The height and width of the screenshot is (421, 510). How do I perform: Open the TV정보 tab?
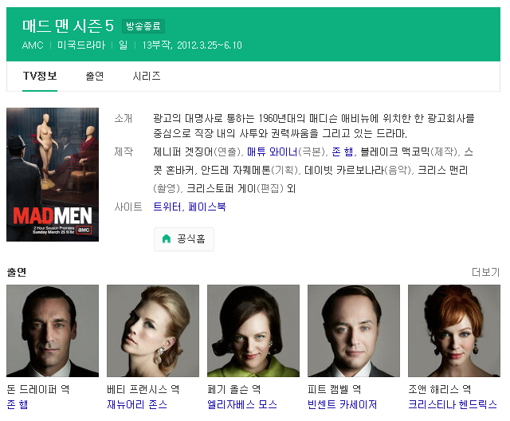click(x=40, y=76)
